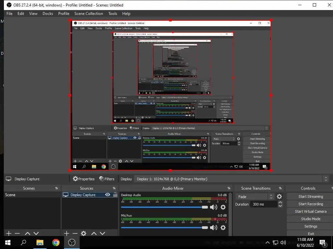Move source up in Sources list
This screenshot has height=249, width=333.
click(94, 233)
